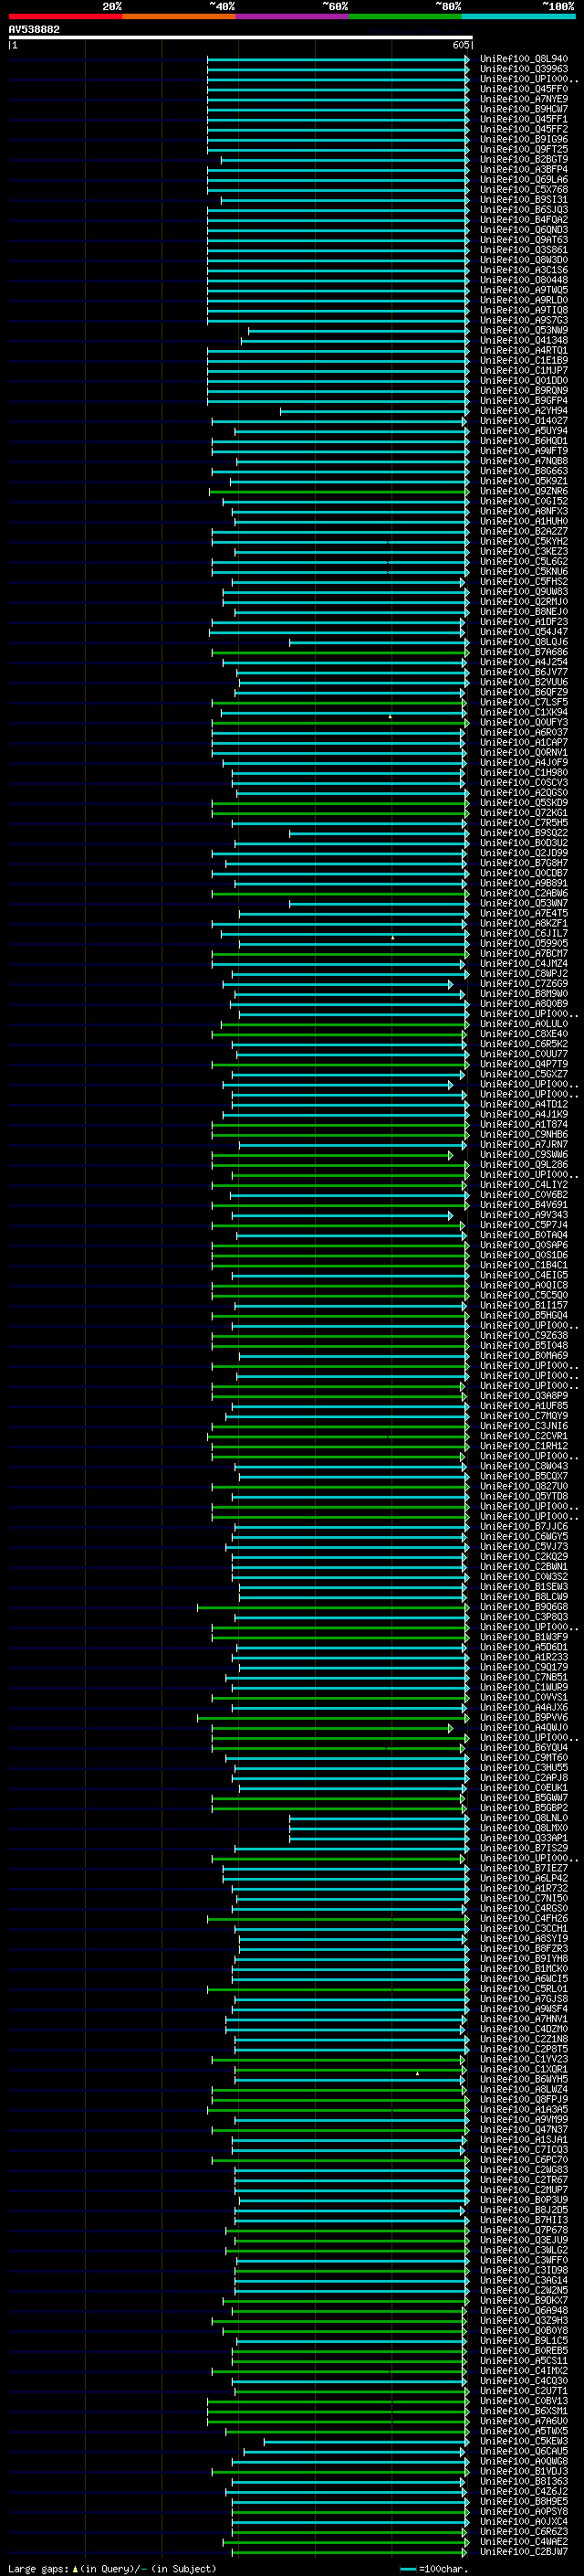Select hit label UniRef100_B9GFP4
The image size is (584, 2576).
point(524,400)
